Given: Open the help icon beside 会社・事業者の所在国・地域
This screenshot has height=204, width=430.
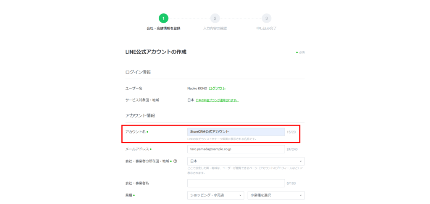Looking at the screenshot, I should point(175,161).
